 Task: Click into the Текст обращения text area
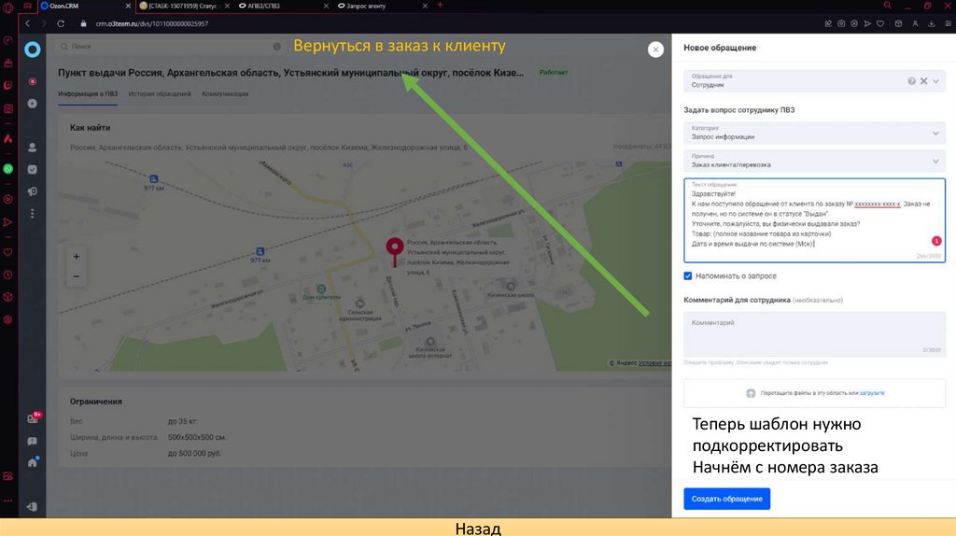814,220
